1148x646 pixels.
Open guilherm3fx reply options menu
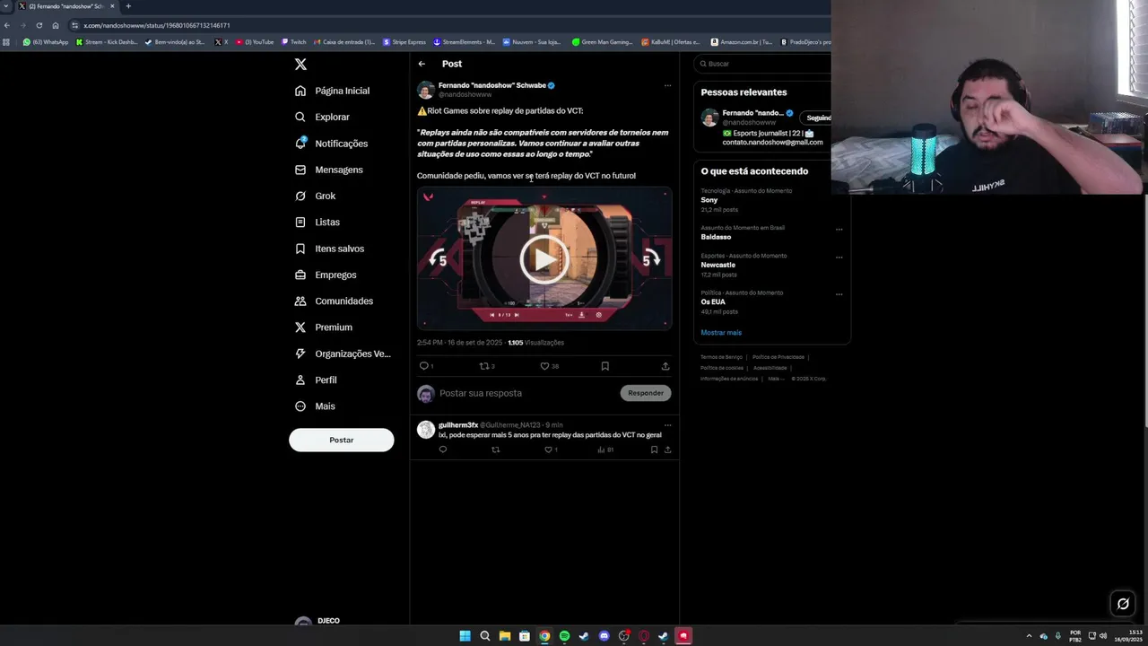(x=667, y=425)
